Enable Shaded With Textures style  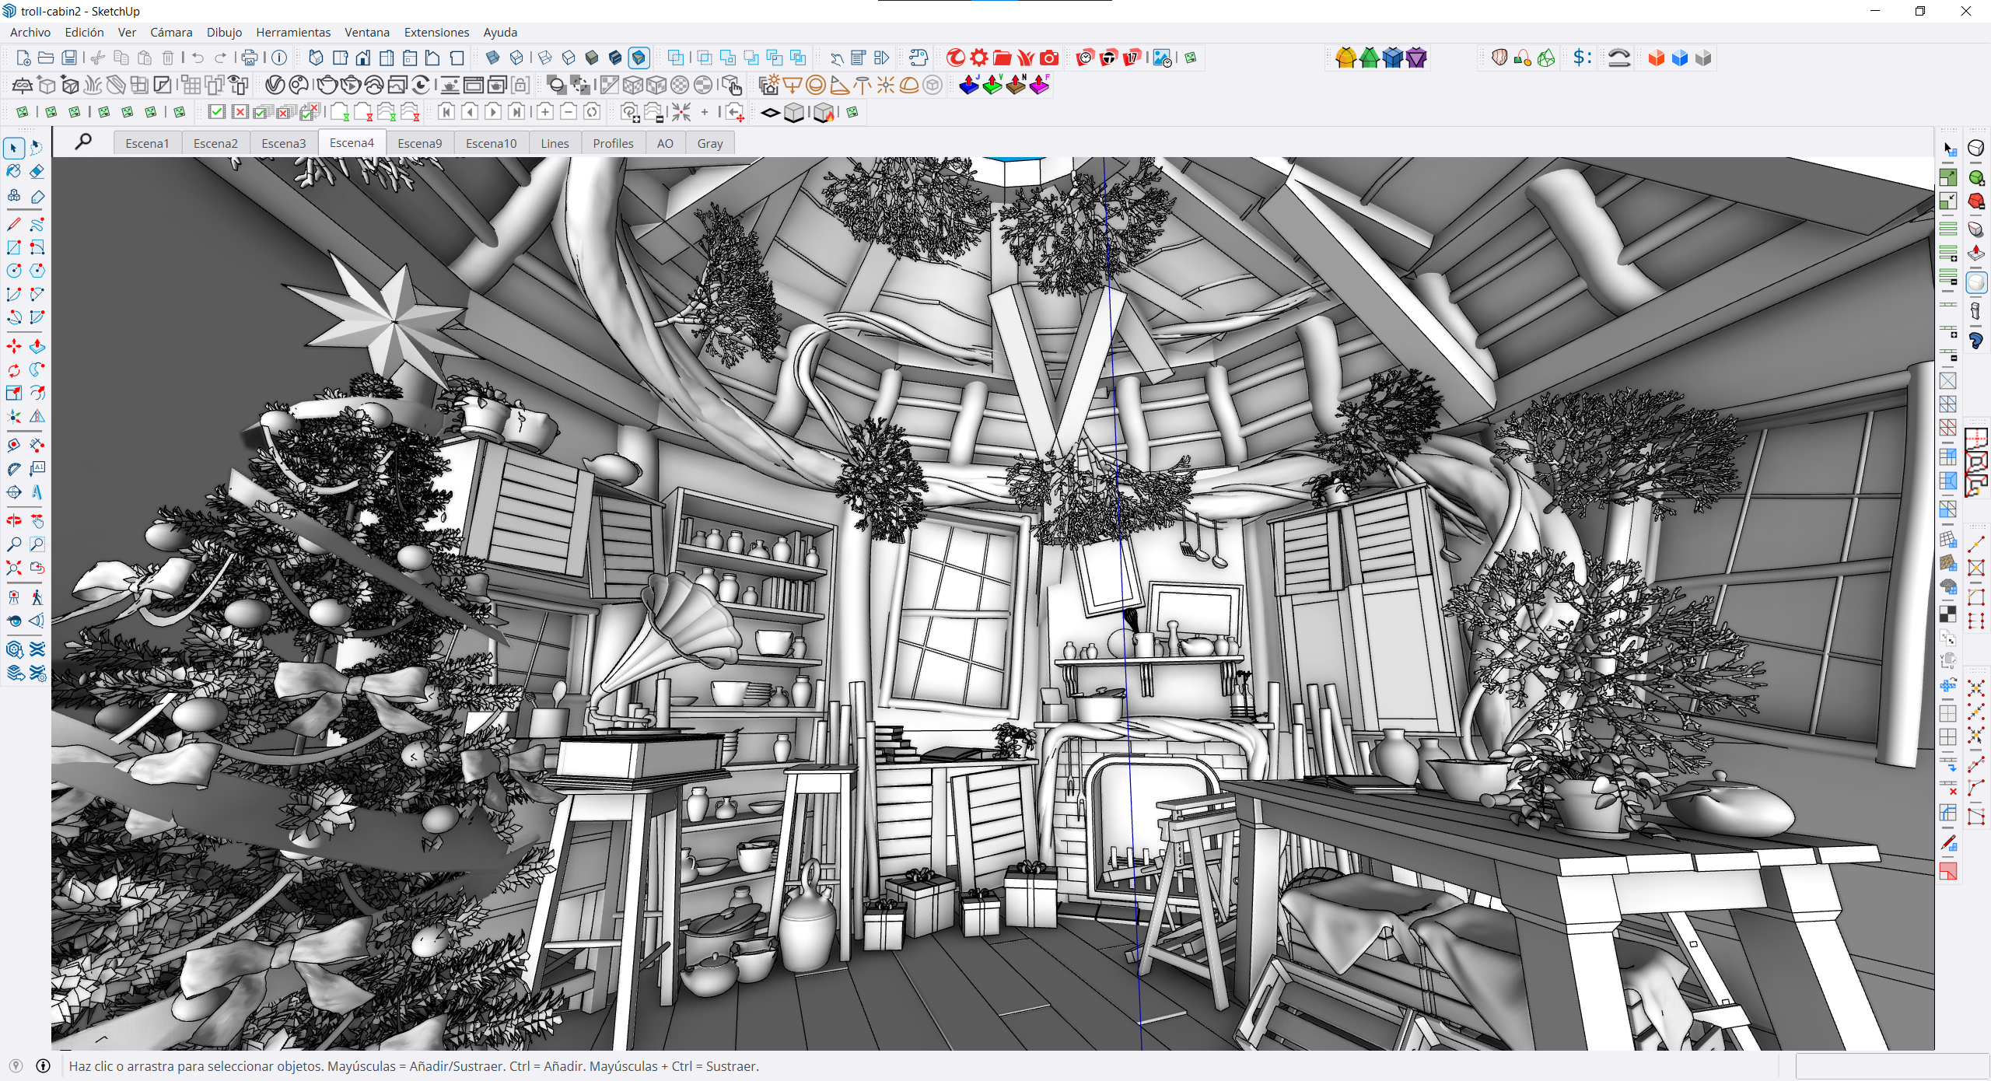click(x=615, y=58)
